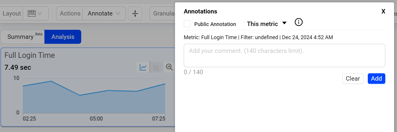Click the Full Login Time chart title
397x132 pixels.
click(30, 55)
